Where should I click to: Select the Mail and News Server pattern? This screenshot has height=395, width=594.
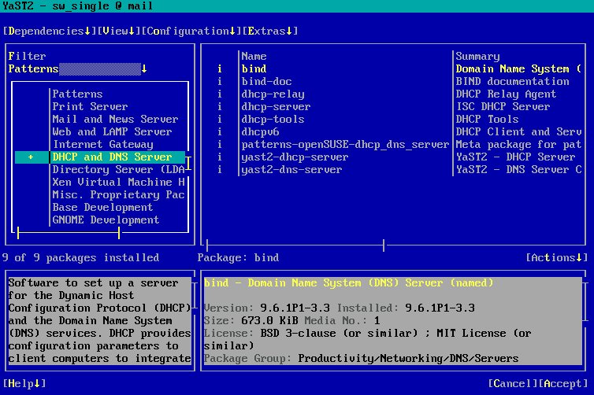tap(100, 119)
